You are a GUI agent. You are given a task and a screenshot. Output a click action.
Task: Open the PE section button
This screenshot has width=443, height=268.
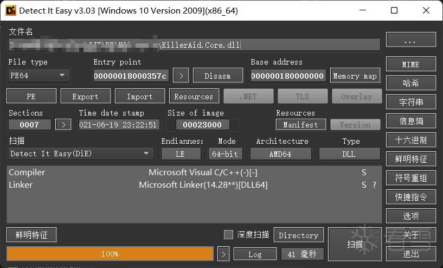click(x=31, y=97)
